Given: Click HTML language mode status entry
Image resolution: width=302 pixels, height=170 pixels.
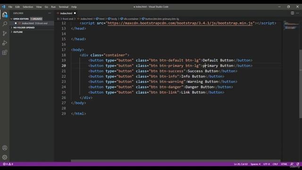Looking at the screenshot, I should [x=284, y=164].
